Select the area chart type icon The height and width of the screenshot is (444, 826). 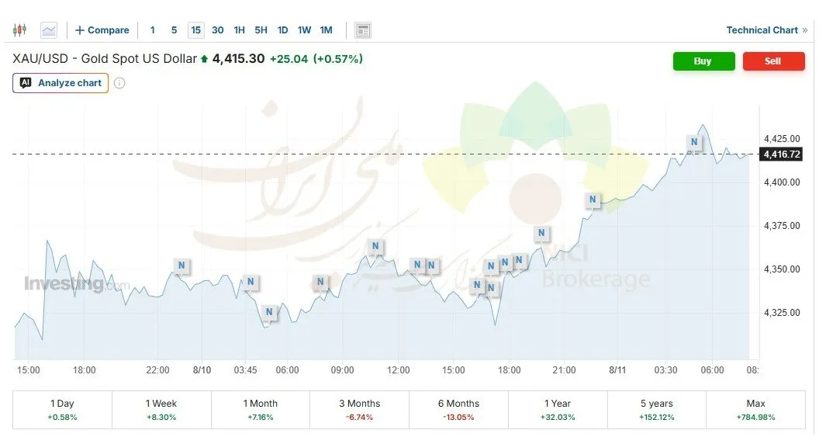click(49, 30)
